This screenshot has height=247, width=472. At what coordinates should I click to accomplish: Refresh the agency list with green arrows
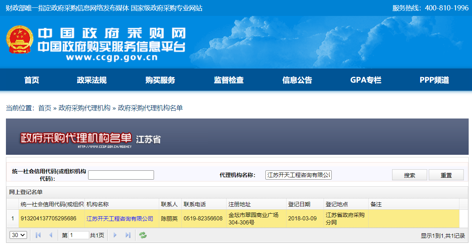point(143,235)
